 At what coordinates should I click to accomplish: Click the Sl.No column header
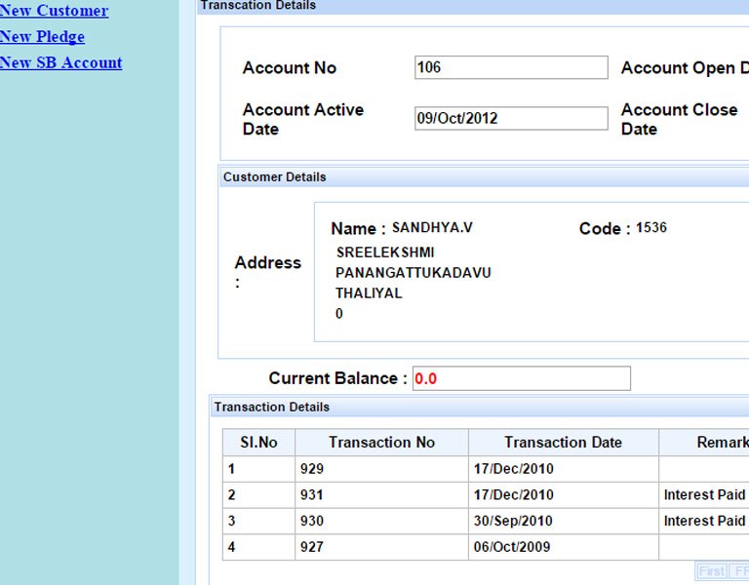(x=258, y=443)
